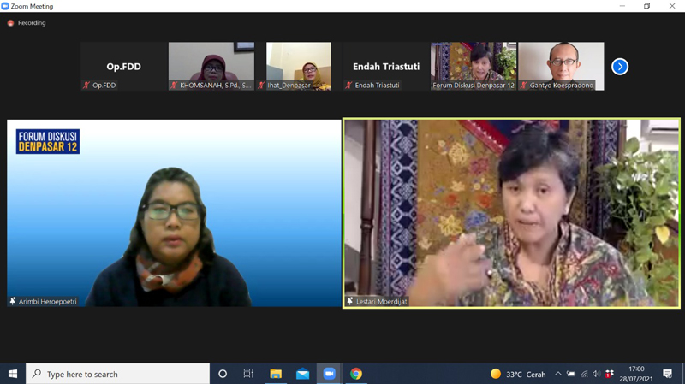This screenshot has width=685, height=384.
Task: Click the red Recording indicator icon
Action: [10, 23]
